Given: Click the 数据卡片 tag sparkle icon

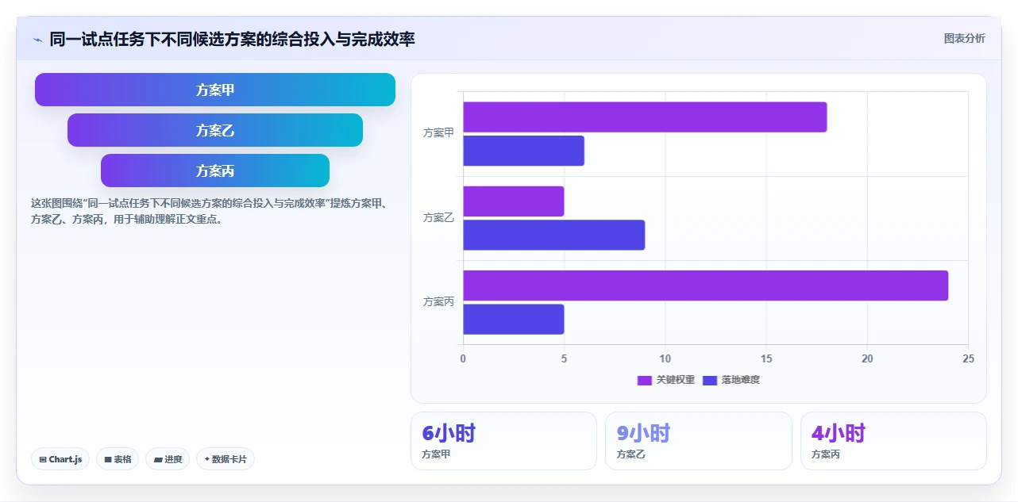Looking at the screenshot, I should coord(207,459).
